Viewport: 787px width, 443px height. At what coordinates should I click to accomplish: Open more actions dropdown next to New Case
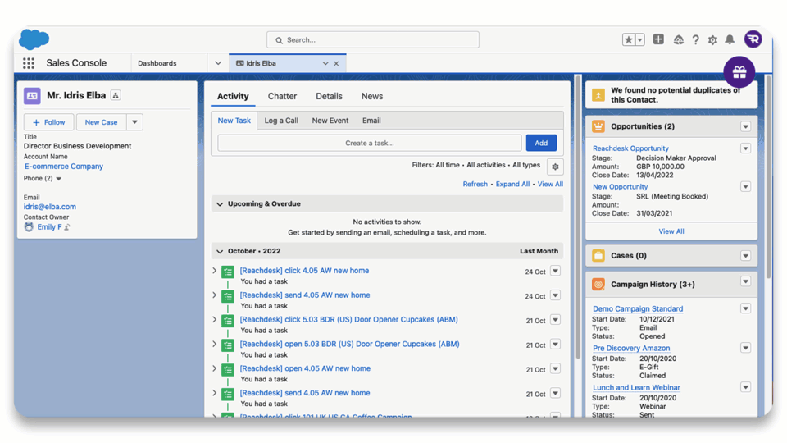tap(134, 122)
